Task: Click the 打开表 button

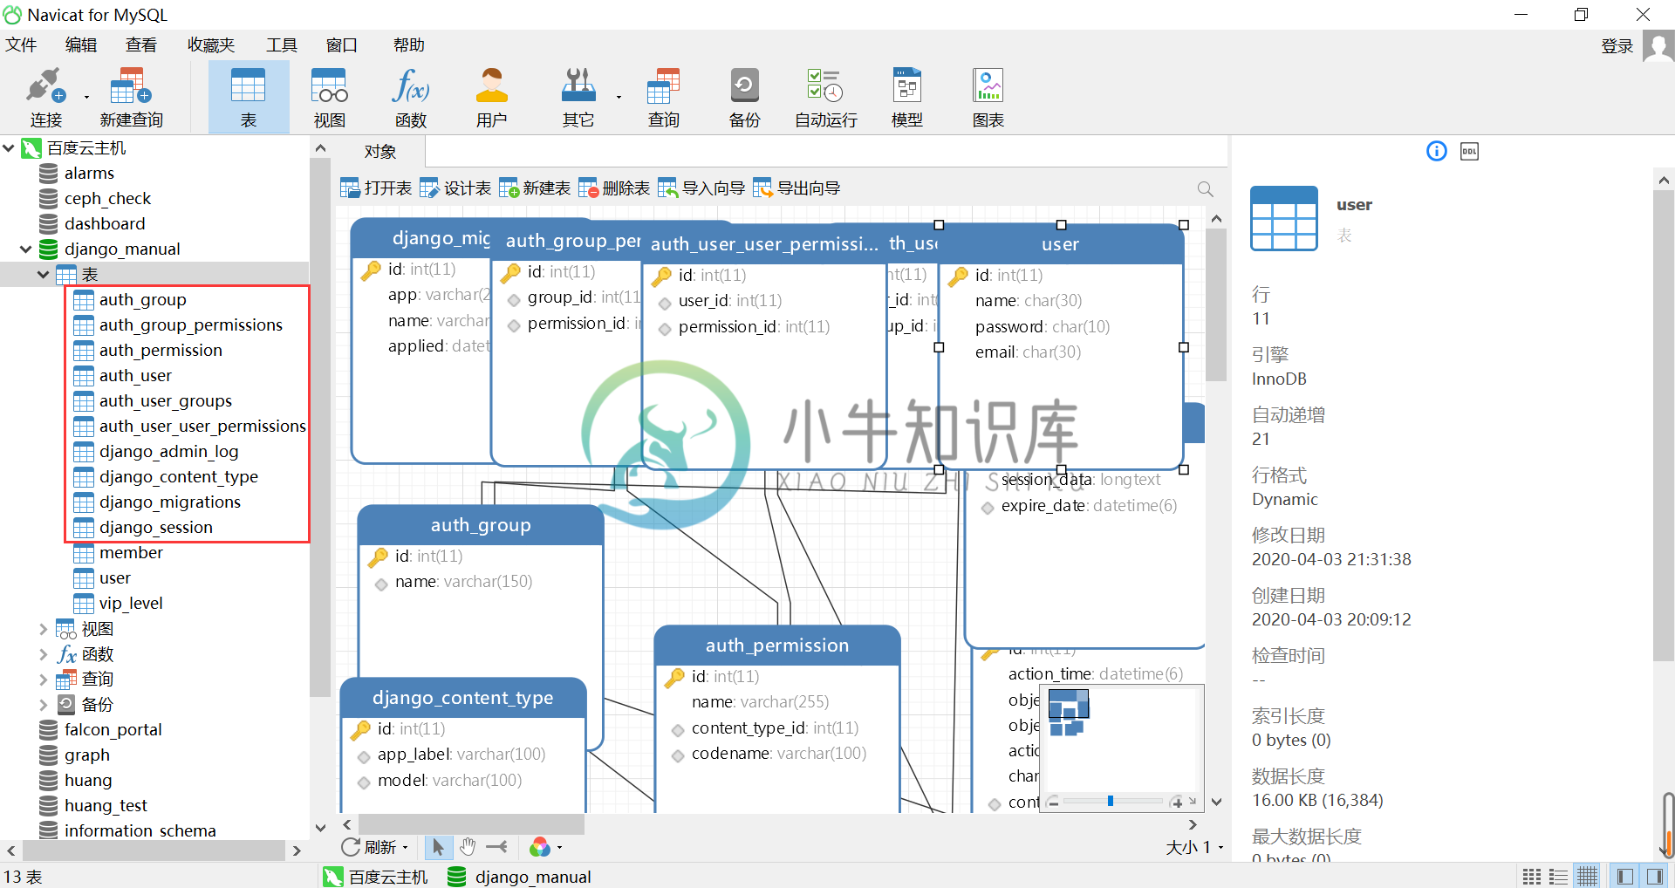Action: point(376,188)
